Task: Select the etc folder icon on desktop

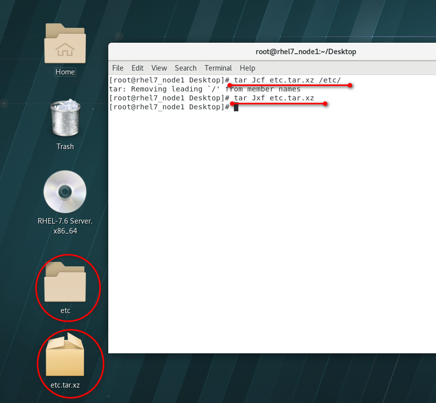Action: [x=65, y=282]
